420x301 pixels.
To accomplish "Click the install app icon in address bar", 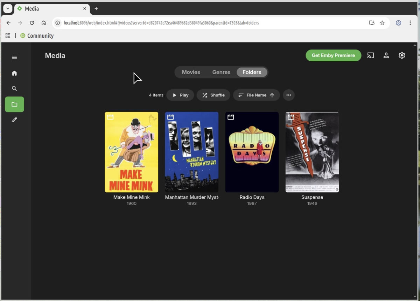I will click(x=372, y=23).
